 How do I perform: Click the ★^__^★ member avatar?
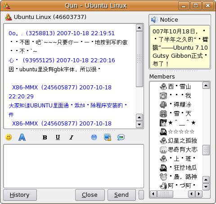[x=163, y=123]
